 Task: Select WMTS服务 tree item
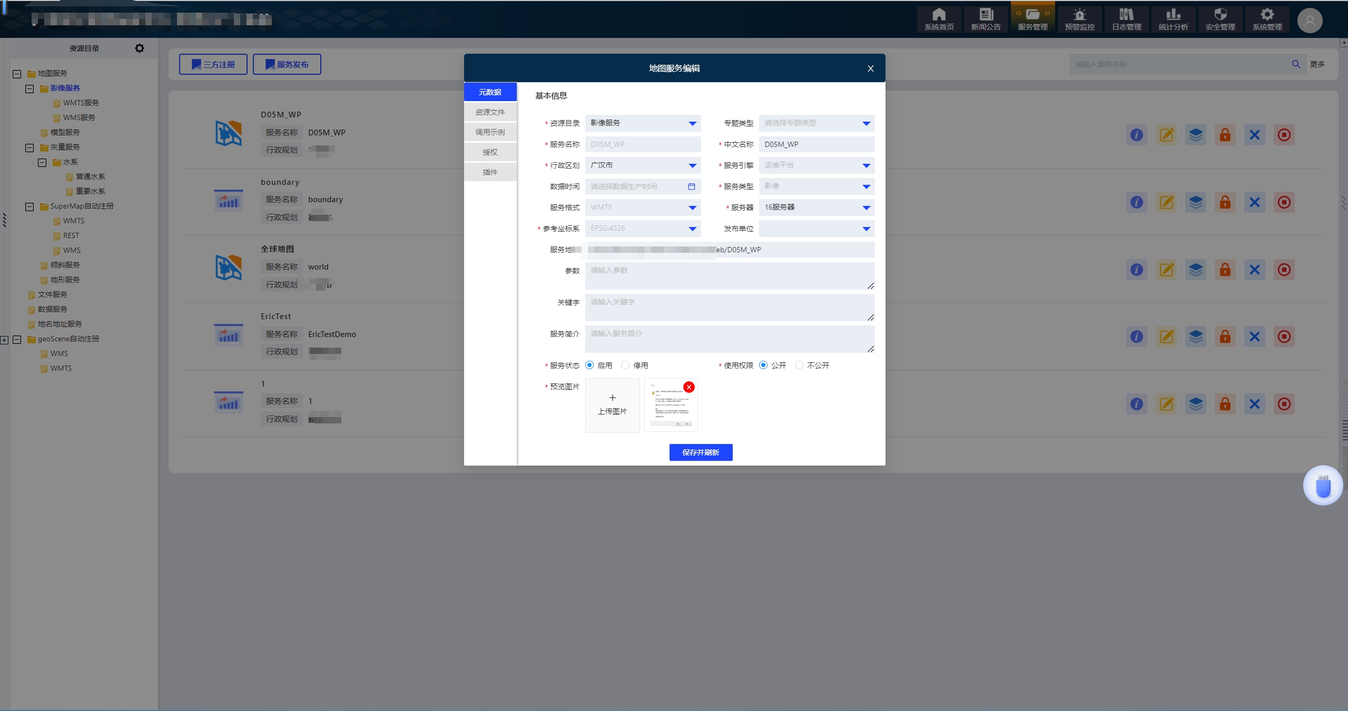pyautogui.click(x=81, y=103)
